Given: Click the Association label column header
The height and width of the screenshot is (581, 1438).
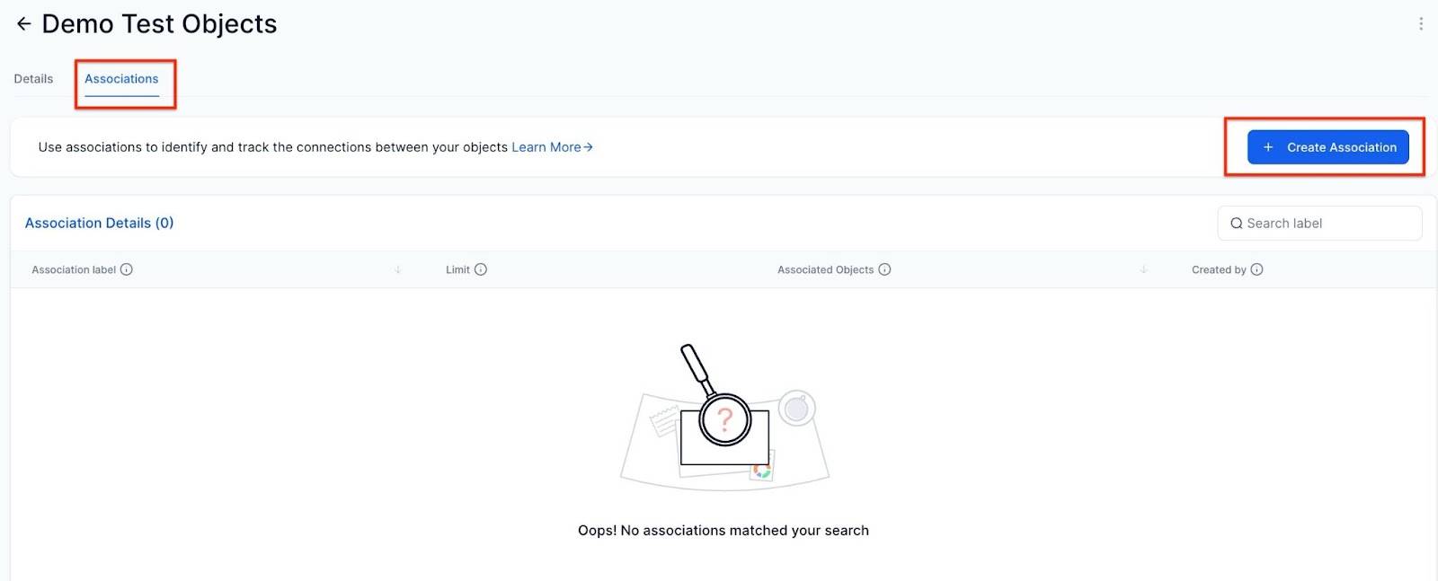Looking at the screenshot, I should pos(74,269).
